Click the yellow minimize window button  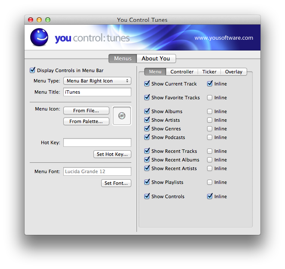click(x=39, y=20)
